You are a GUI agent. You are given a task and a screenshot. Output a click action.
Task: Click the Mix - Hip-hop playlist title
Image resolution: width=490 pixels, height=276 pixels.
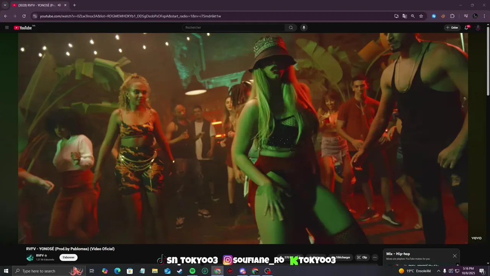click(398, 254)
